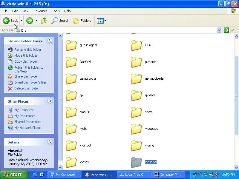Image resolution: width=239 pixels, height=179 pixels.
Task: Select the qxldod folder icon
Action: click(136, 95)
